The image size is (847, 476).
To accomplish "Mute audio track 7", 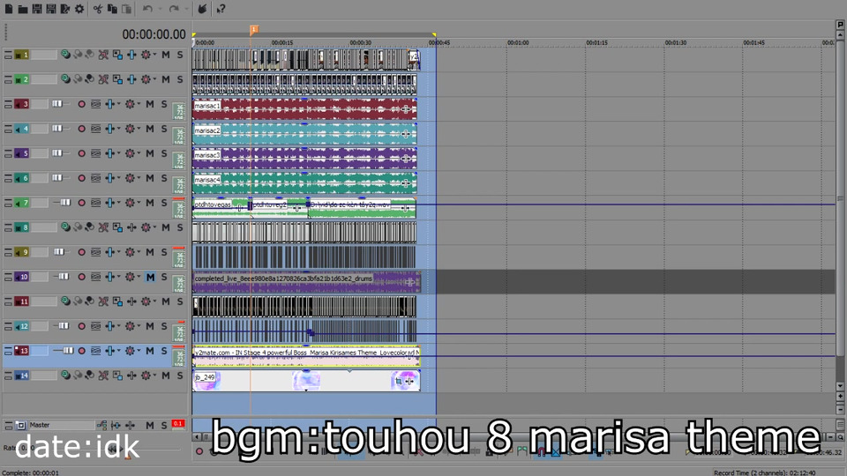I will [150, 203].
